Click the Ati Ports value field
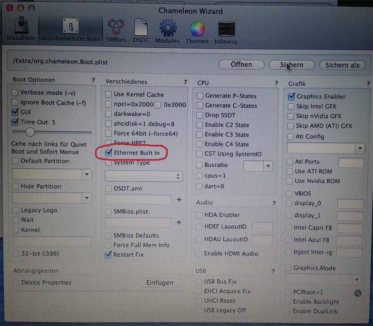 coord(351,163)
